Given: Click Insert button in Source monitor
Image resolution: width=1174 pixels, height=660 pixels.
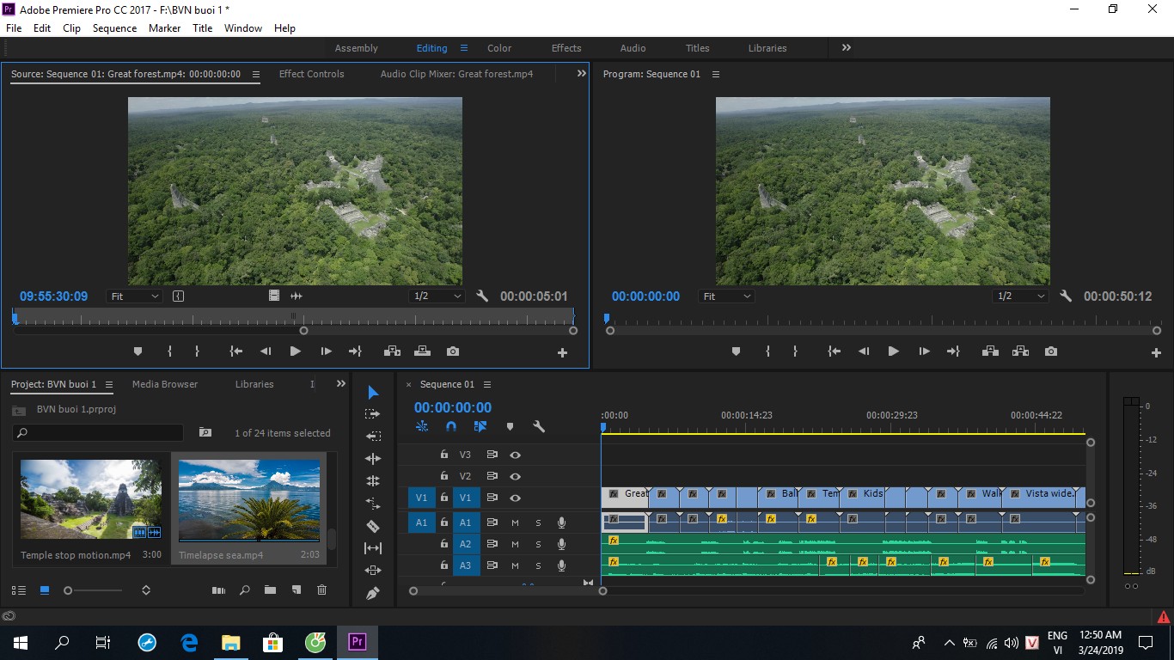Looking at the screenshot, I should coord(392,351).
